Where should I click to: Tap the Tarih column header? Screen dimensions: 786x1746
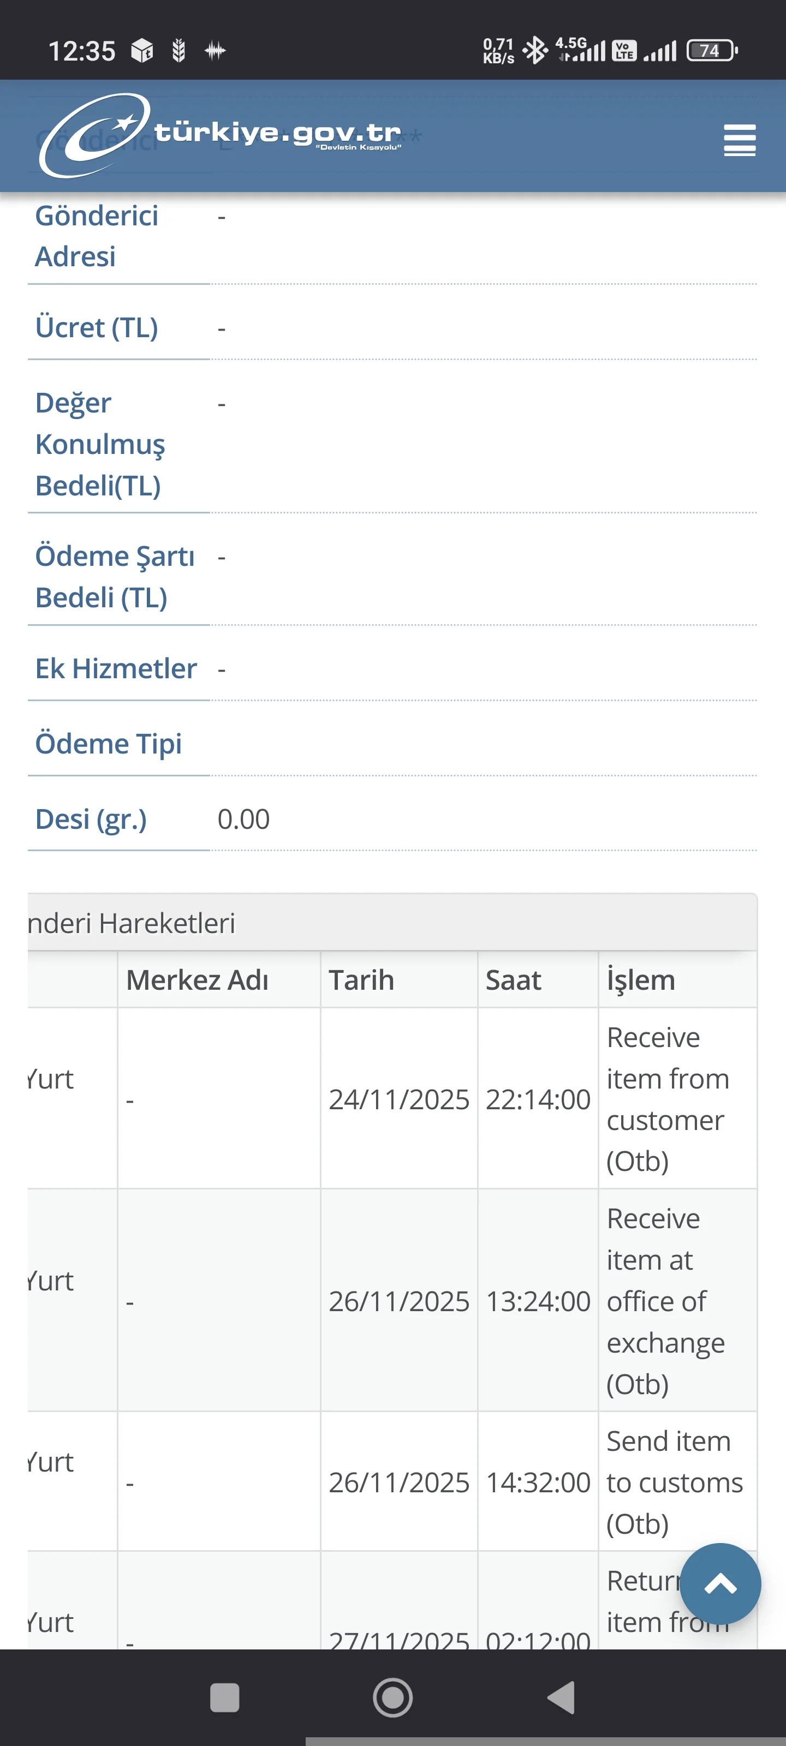(x=361, y=980)
